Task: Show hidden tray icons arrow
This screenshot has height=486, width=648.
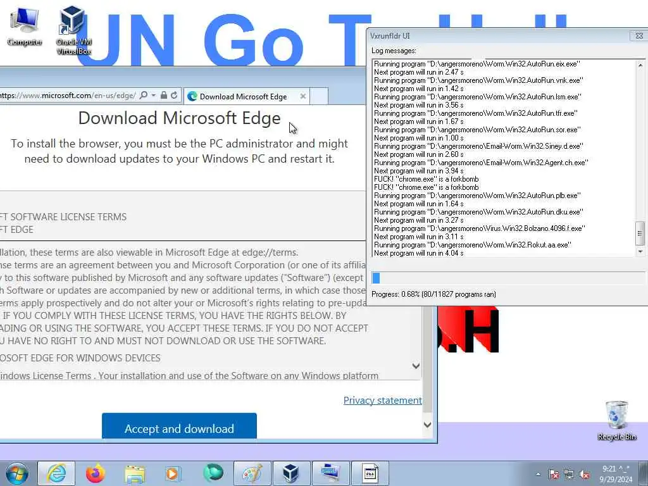Action: pyautogui.click(x=538, y=475)
